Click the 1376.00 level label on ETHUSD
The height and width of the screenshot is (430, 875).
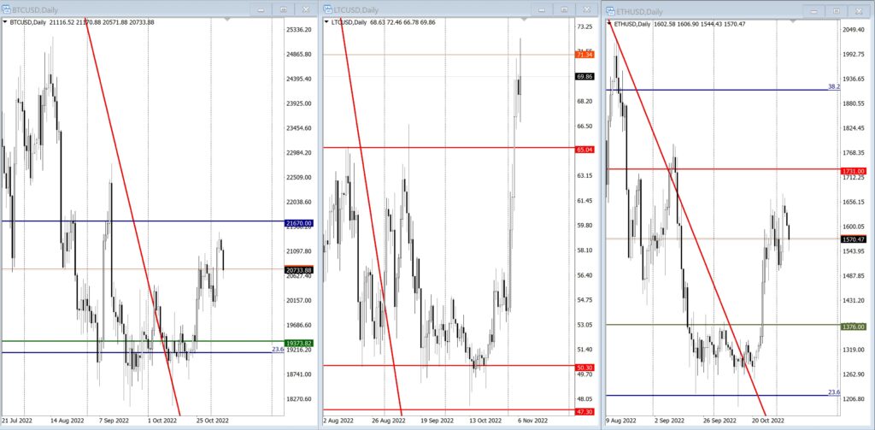click(854, 326)
